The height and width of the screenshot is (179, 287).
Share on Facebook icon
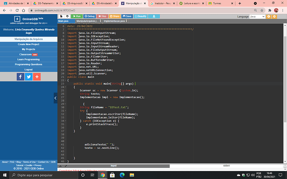pyautogui.click(x=20, y=77)
